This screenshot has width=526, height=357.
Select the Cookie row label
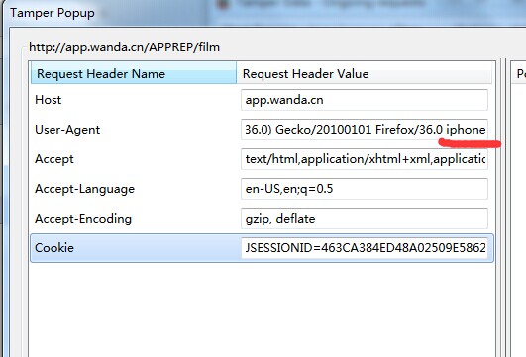54,248
